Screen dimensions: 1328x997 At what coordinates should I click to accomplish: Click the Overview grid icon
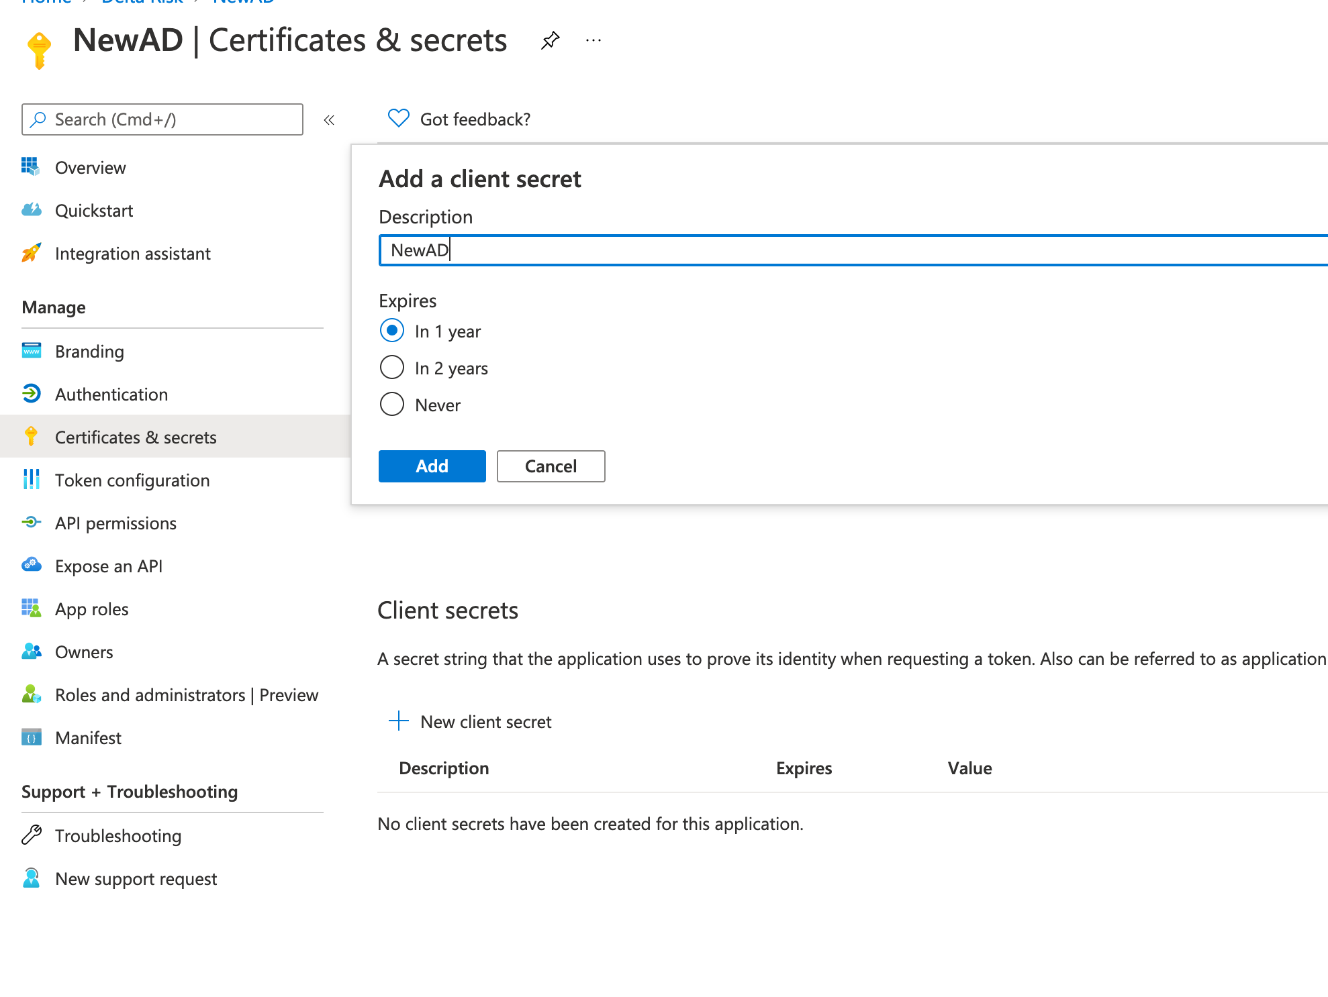click(31, 166)
